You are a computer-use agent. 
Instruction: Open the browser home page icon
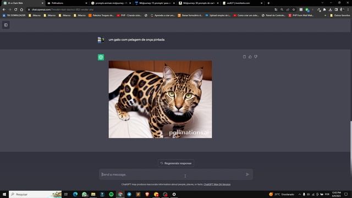tap(21, 10)
